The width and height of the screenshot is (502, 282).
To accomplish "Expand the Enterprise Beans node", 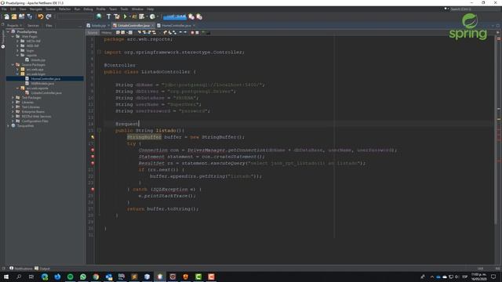I will [13, 111].
